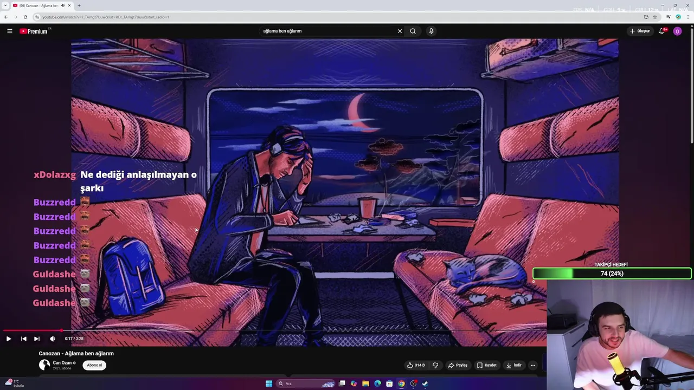The image size is (694, 390).
Task: Install app icon in address bar
Action: point(646,17)
